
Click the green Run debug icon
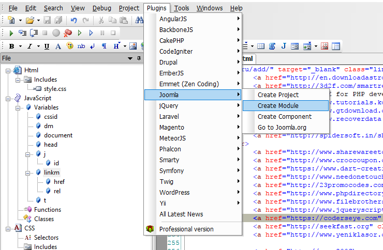tap(11, 33)
